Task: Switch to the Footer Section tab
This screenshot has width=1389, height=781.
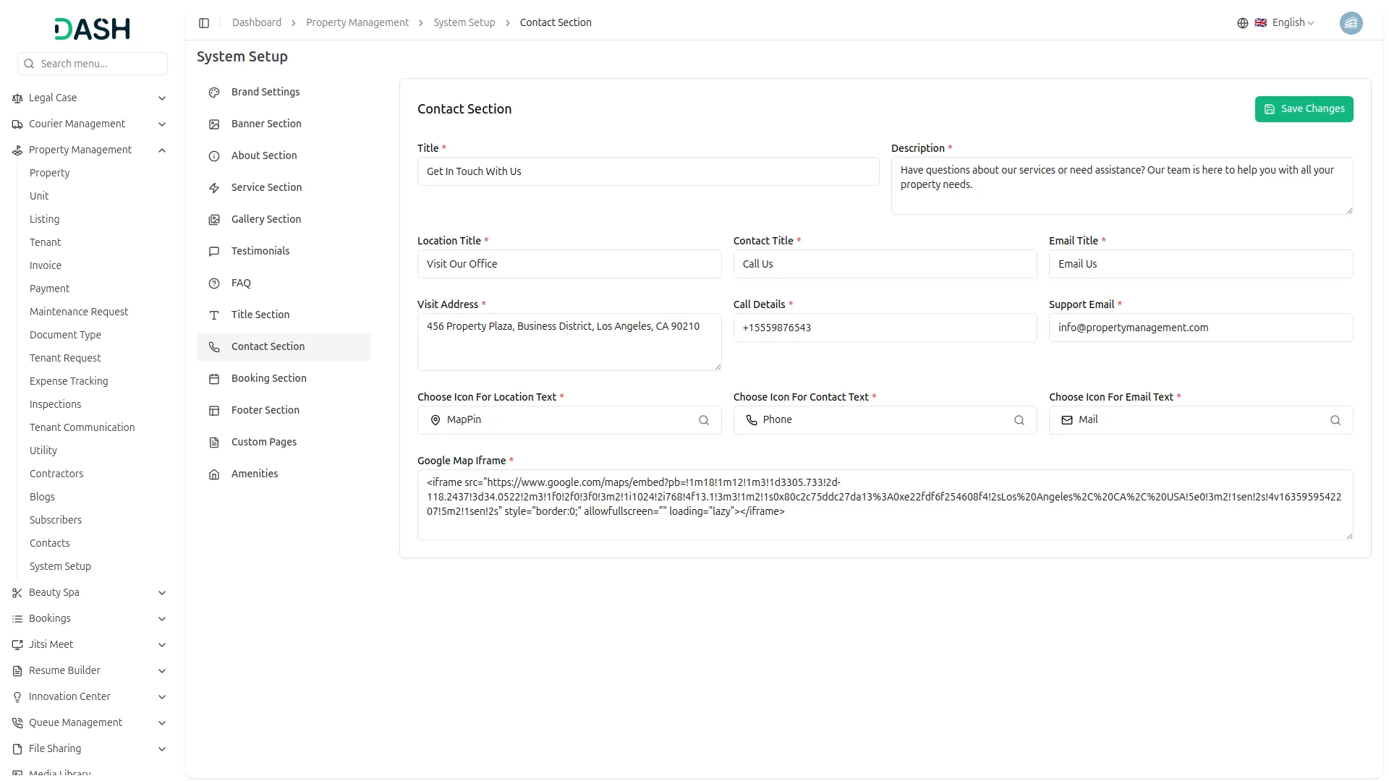Action: coord(265,410)
